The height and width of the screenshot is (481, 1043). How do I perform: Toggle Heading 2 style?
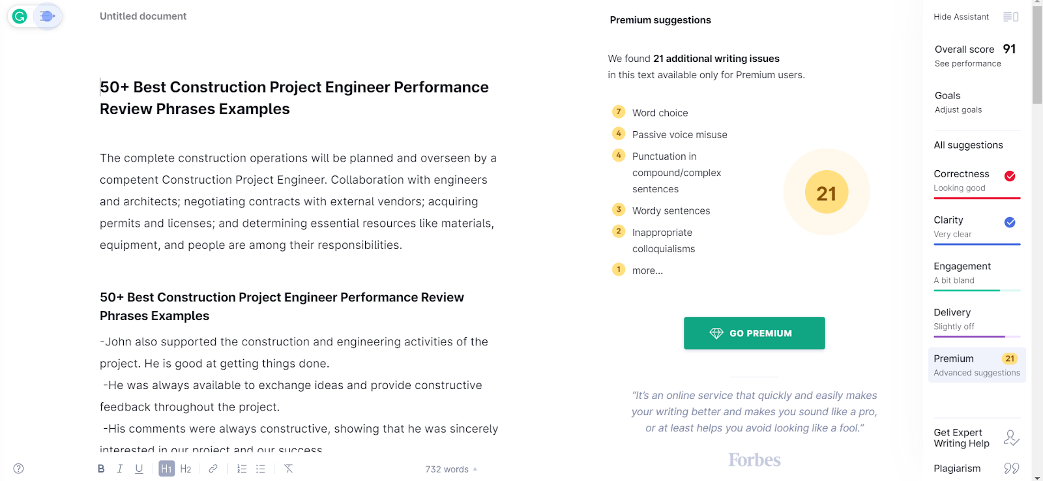tap(186, 469)
